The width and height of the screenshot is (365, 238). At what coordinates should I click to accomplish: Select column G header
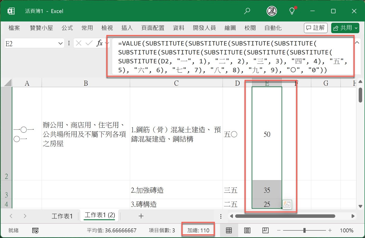[326, 83]
